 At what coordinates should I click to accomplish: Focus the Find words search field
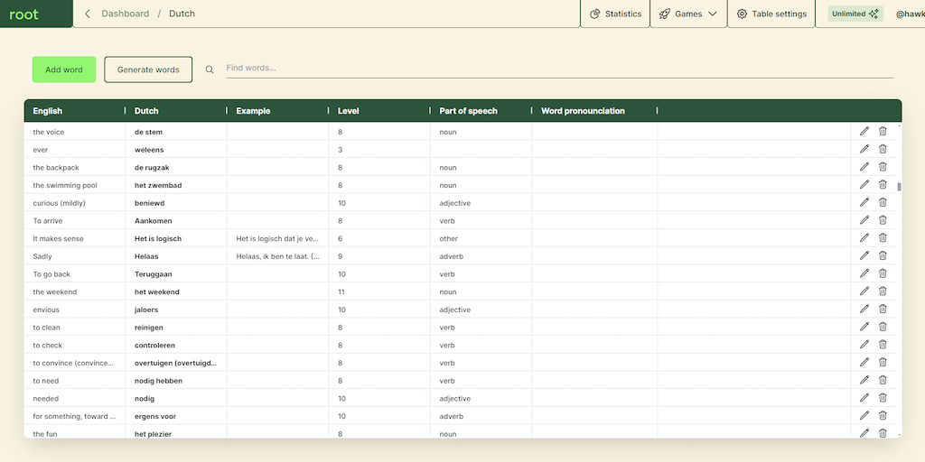558,68
